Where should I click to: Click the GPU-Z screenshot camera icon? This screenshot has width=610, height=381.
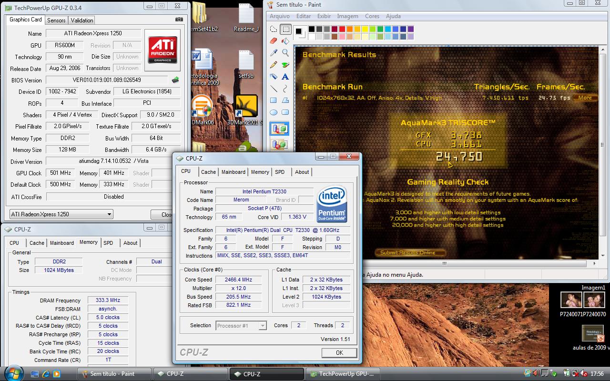(x=179, y=20)
